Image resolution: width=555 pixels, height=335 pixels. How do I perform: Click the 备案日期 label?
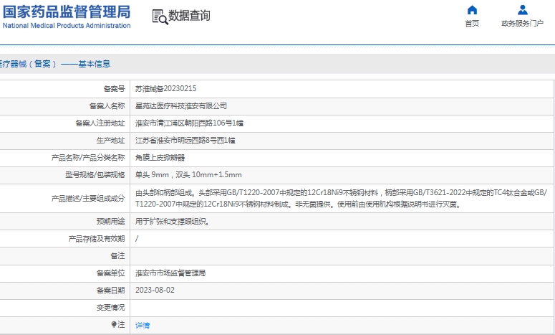click(110, 290)
